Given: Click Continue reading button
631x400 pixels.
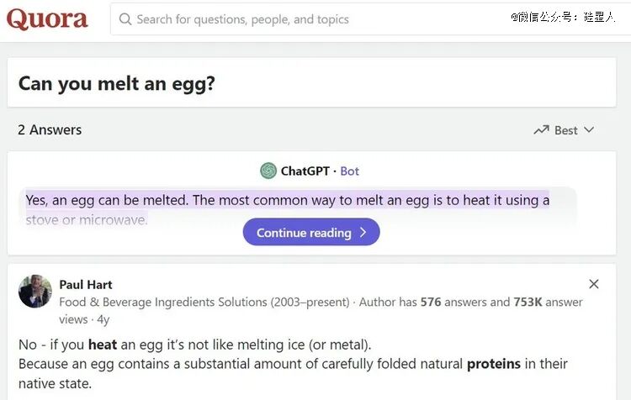Looking at the screenshot, I should (x=311, y=232).
